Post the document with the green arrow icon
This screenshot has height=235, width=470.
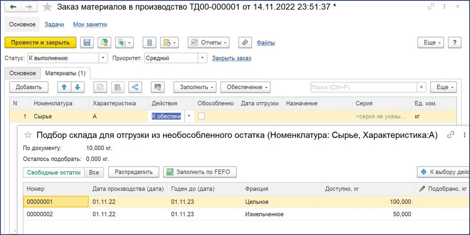pos(104,43)
